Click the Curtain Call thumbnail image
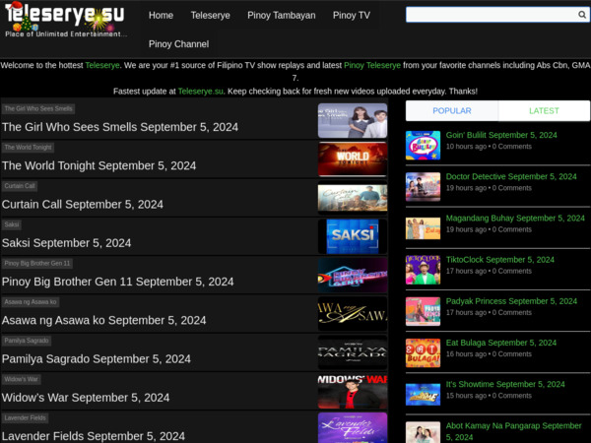The height and width of the screenshot is (443, 591). click(x=353, y=198)
